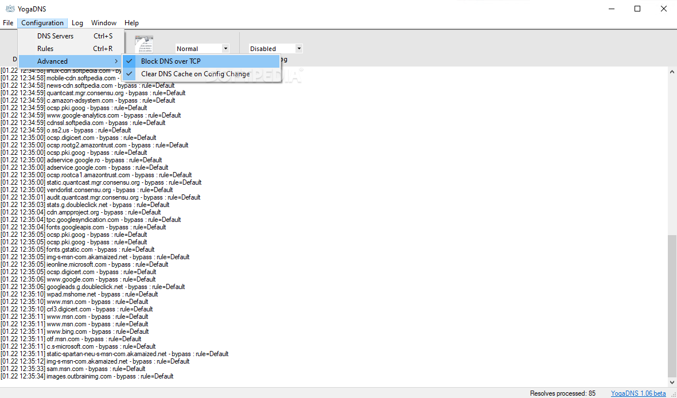Select the cdn.ampproject.org log entry
This screenshot has height=398, width=677.
point(81,212)
